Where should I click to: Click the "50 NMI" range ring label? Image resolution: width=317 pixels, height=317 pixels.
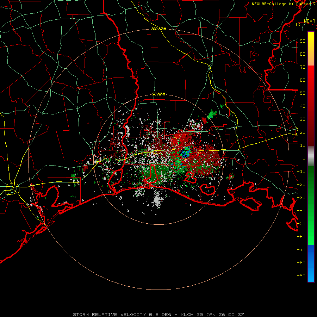point(158,94)
